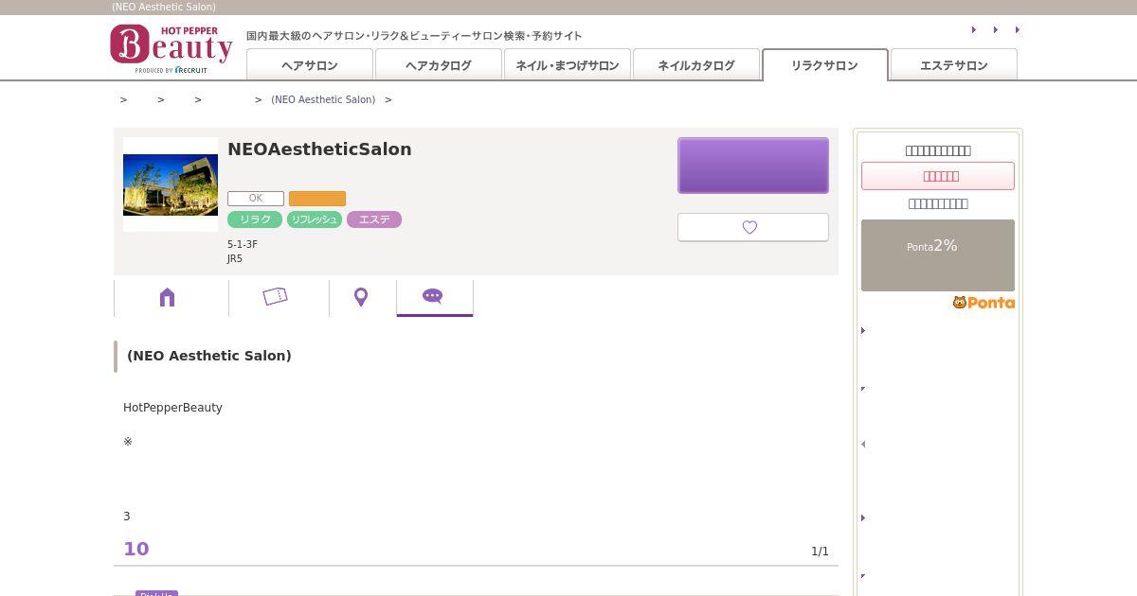Open the ネイル・まつげサロン tab
This screenshot has height=596, width=1137.
pos(568,65)
